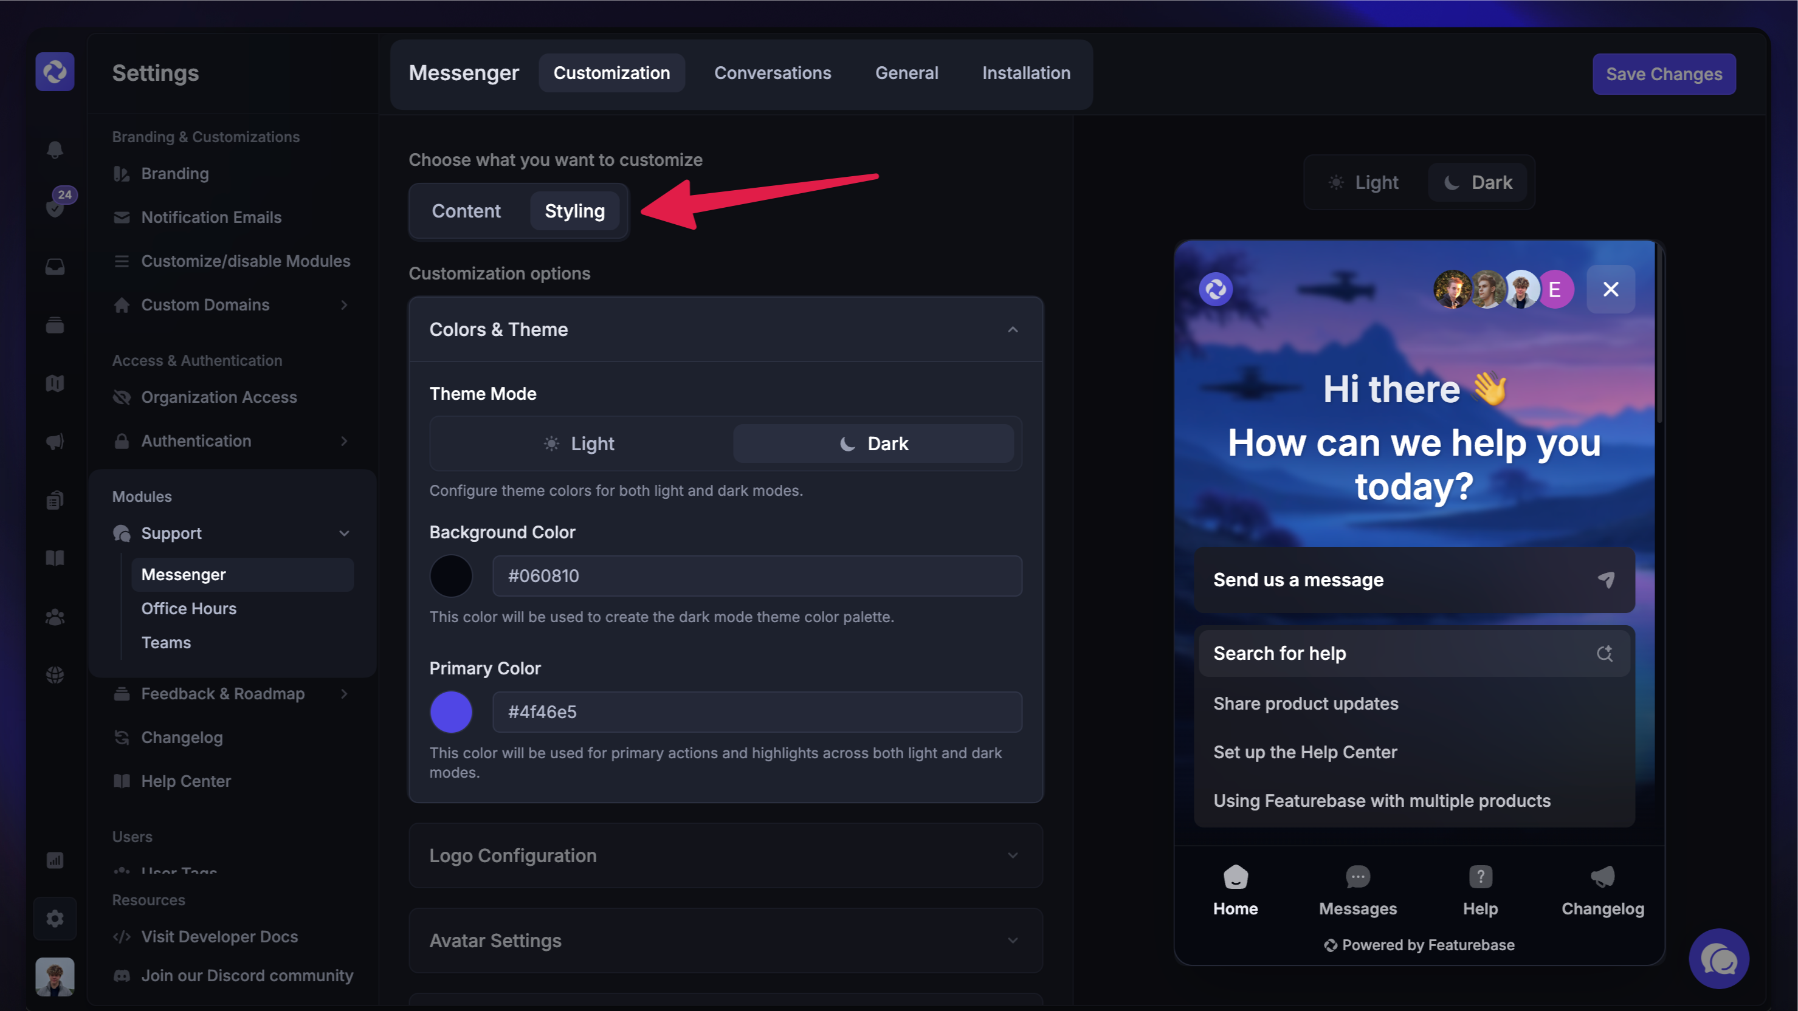The width and height of the screenshot is (1798, 1011).
Task: Open the settings gear icon in left rail
Action: [x=55, y=918]
